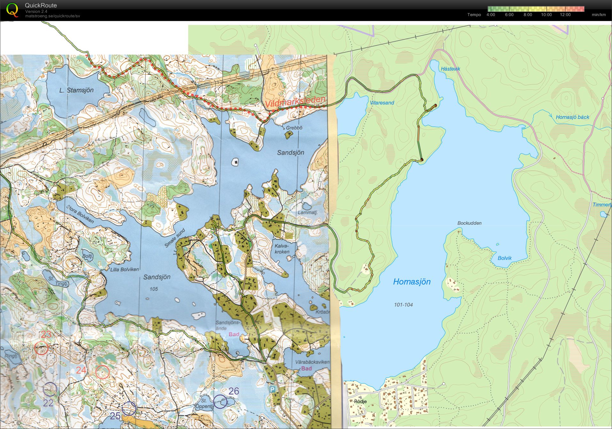Click the Bockudden label
This screenshot has height=429, width=612.
(x=469, y=223)
